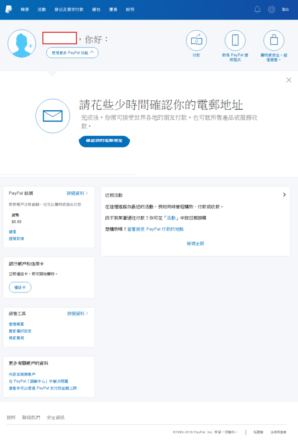Click the envelope email icon
298x443 pixels.
tap(53, 116)
